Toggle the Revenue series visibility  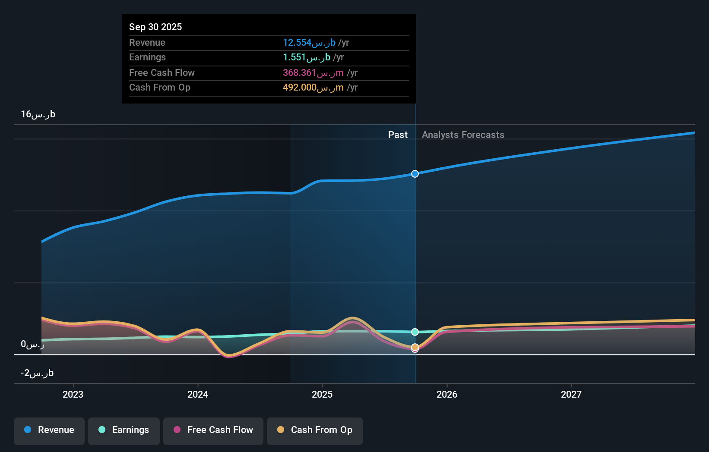(x=49, y=430)
